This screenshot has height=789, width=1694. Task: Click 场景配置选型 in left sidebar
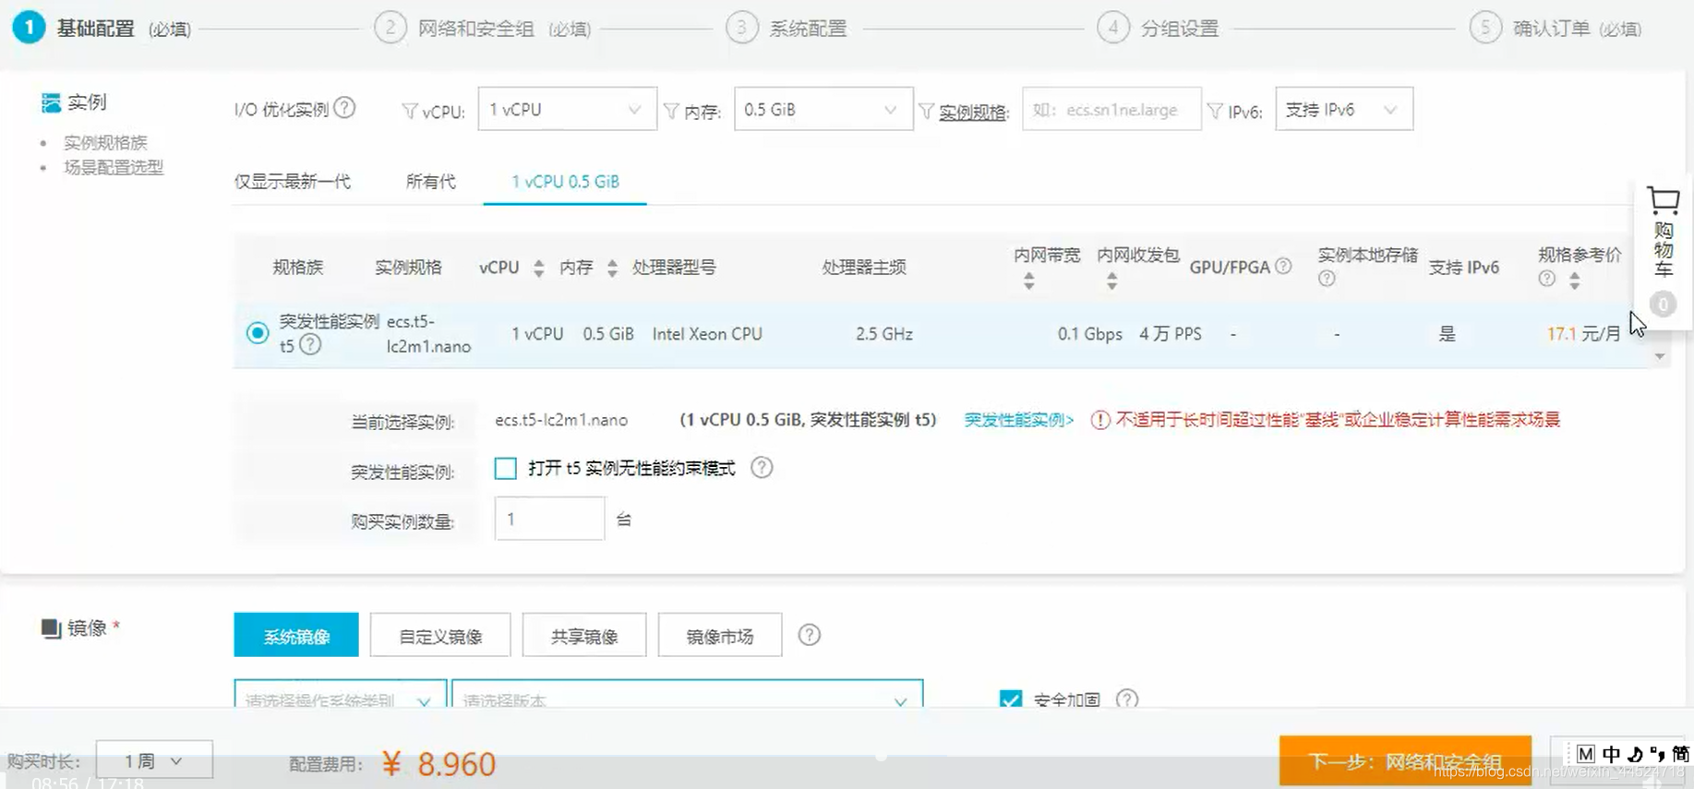tap(114, 167)
